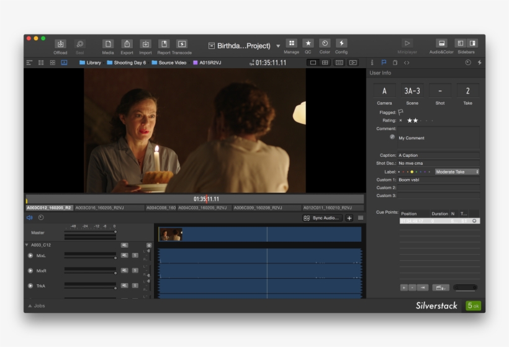Open the Export tool
The image size is (509, 347).
127,44
